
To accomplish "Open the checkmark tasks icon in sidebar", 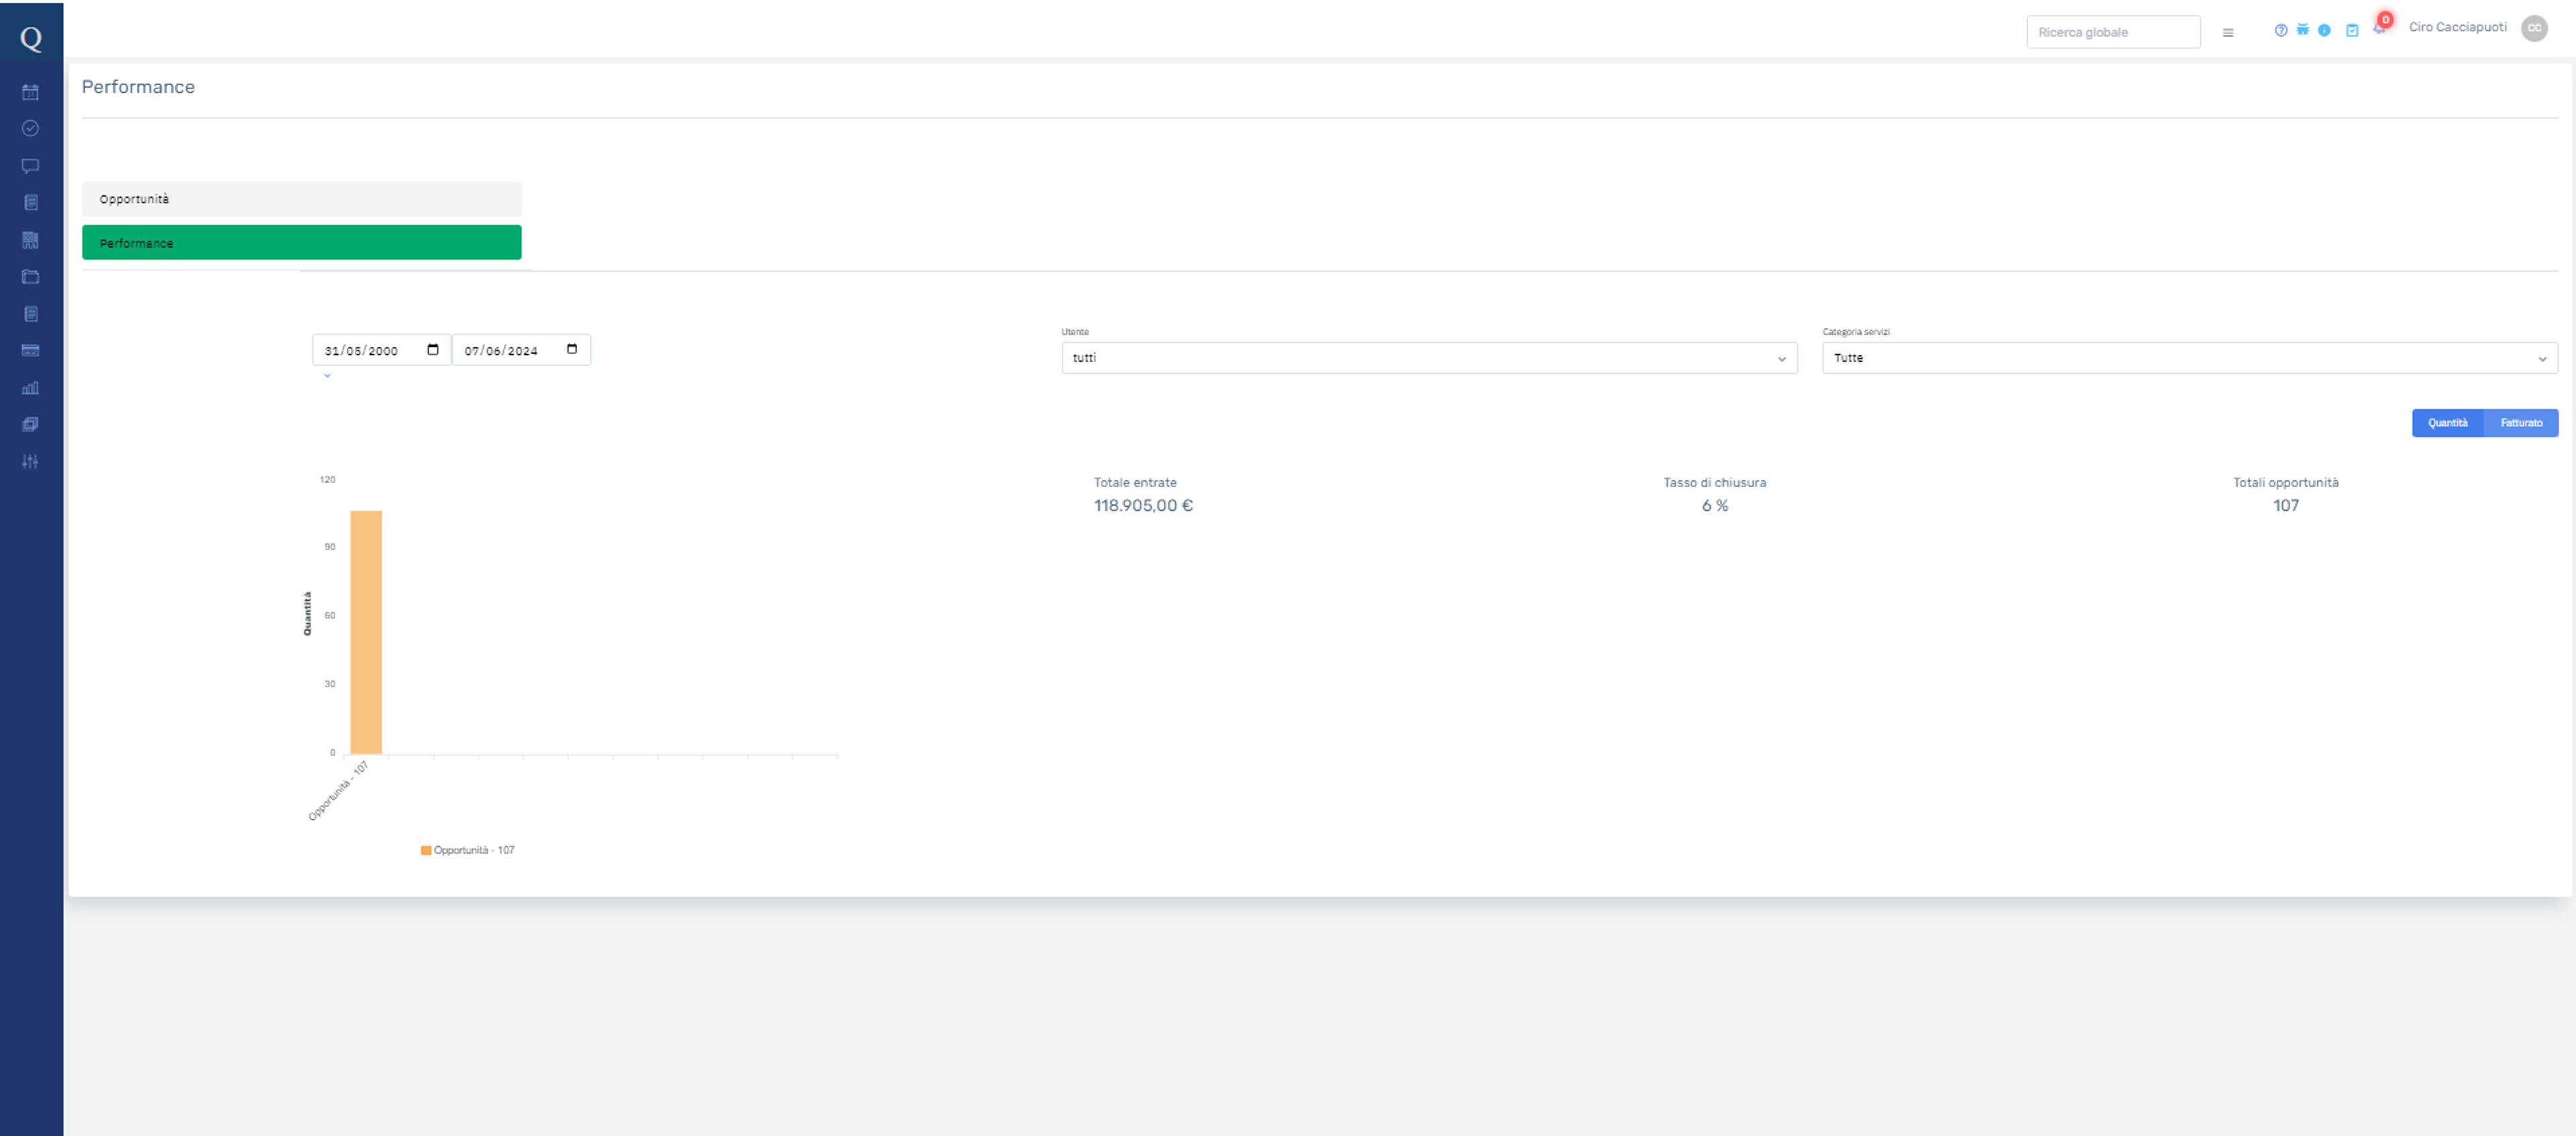I will pos(30,128).
